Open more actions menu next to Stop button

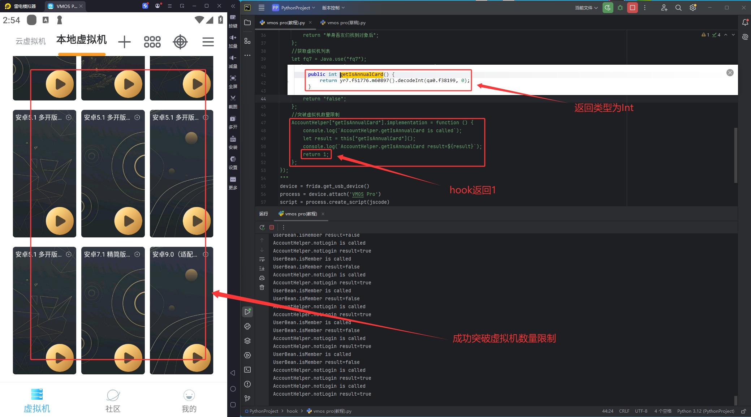(x=645, y=8)
